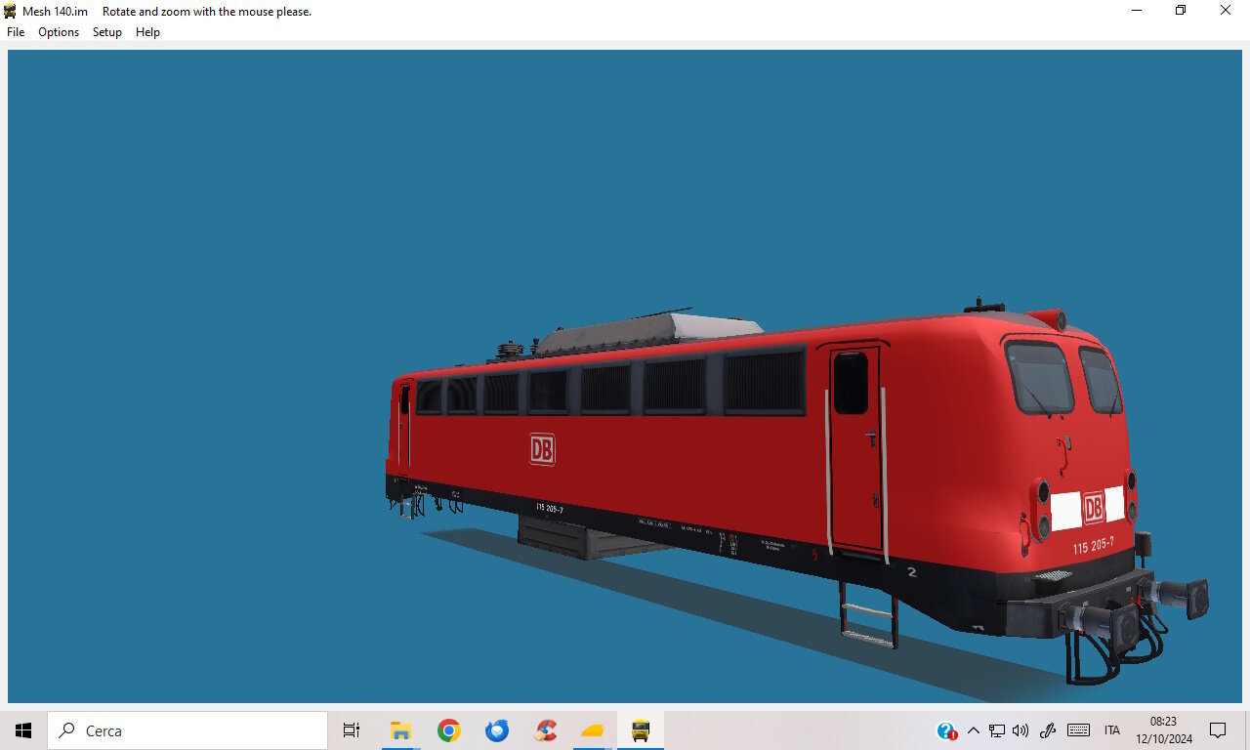Open the Setup menu
Image resolution: width=1250 pixels, height=750 pixels.
point(107,32)
